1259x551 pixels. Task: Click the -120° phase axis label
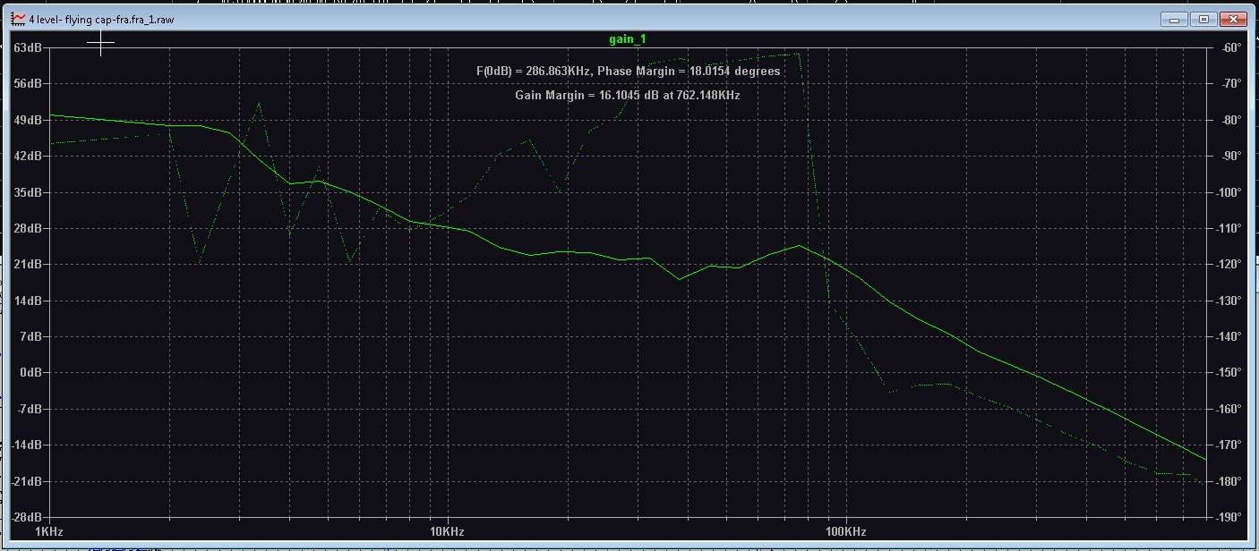coord(1230,265)
